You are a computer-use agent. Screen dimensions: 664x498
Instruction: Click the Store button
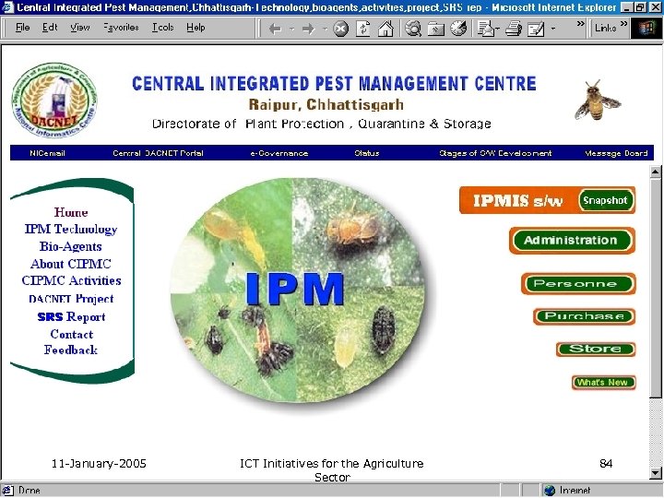tap(596, 349)
